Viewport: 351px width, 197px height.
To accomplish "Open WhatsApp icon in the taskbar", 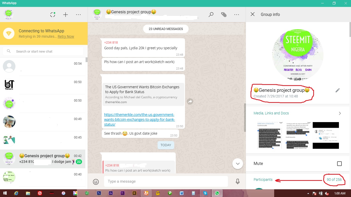I will (217, 193).
